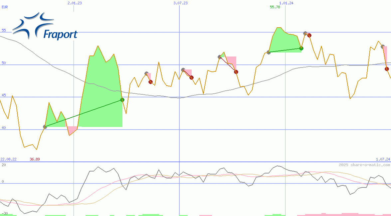Click red exit dot ending longest red trendline
The height and width of the screenshot is (216, 391).
click(236, 72)
